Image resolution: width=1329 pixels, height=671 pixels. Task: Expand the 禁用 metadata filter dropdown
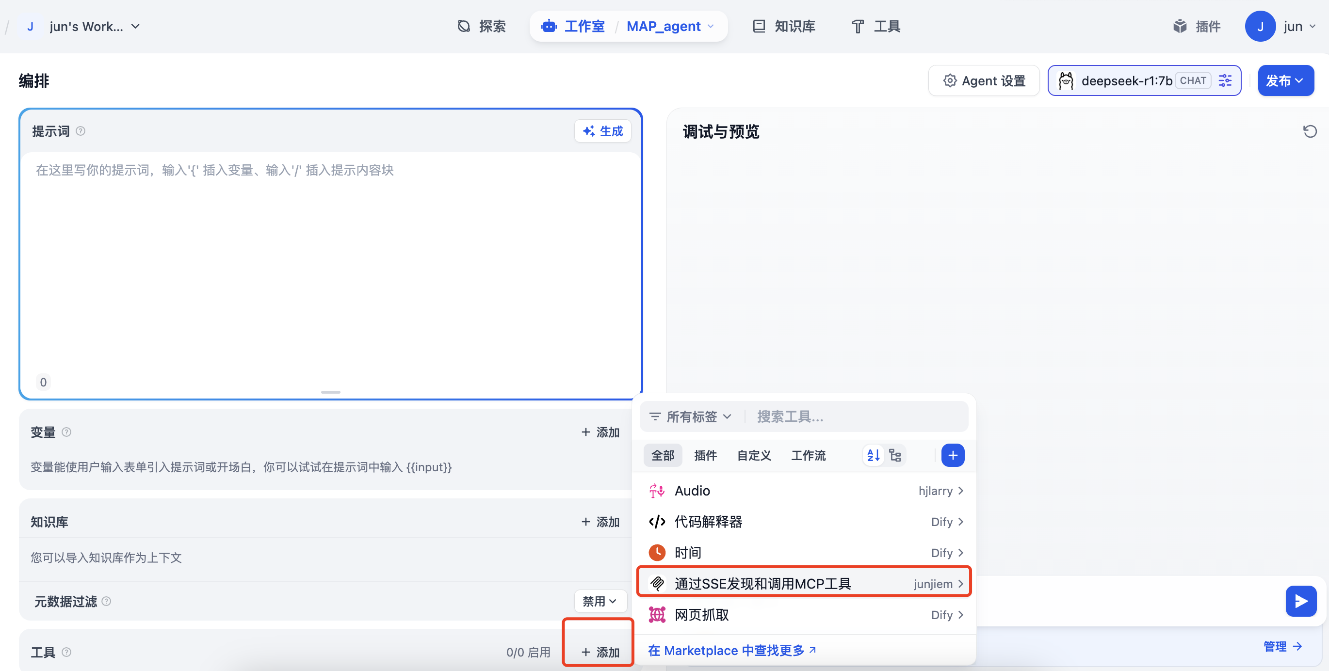(600, 601)
